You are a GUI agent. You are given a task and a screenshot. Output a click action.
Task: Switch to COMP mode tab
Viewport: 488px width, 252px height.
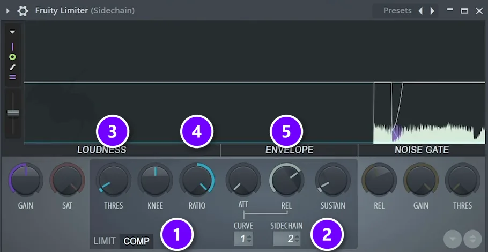point(137,241)
